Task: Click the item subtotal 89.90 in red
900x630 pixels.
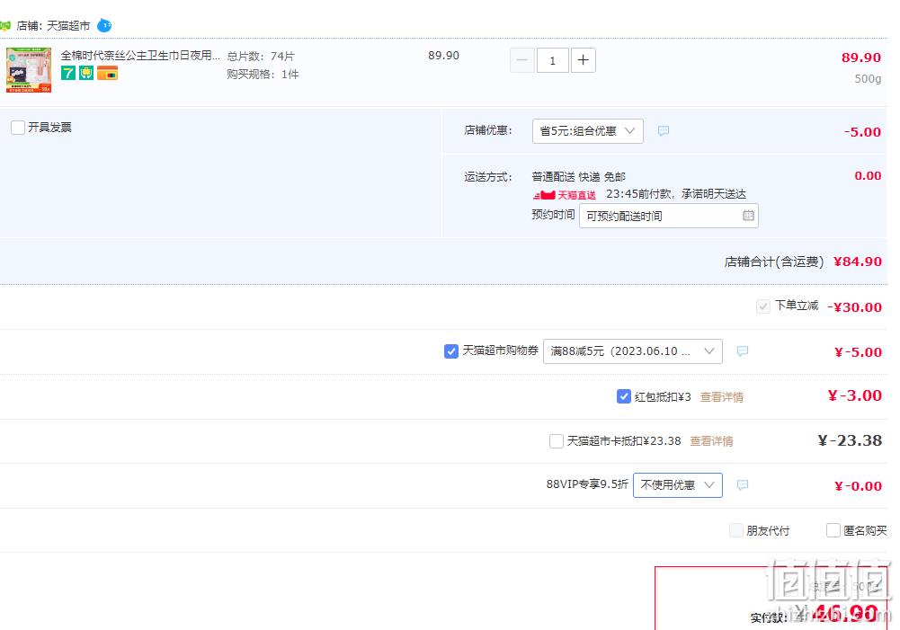Action: coord(861,58)
